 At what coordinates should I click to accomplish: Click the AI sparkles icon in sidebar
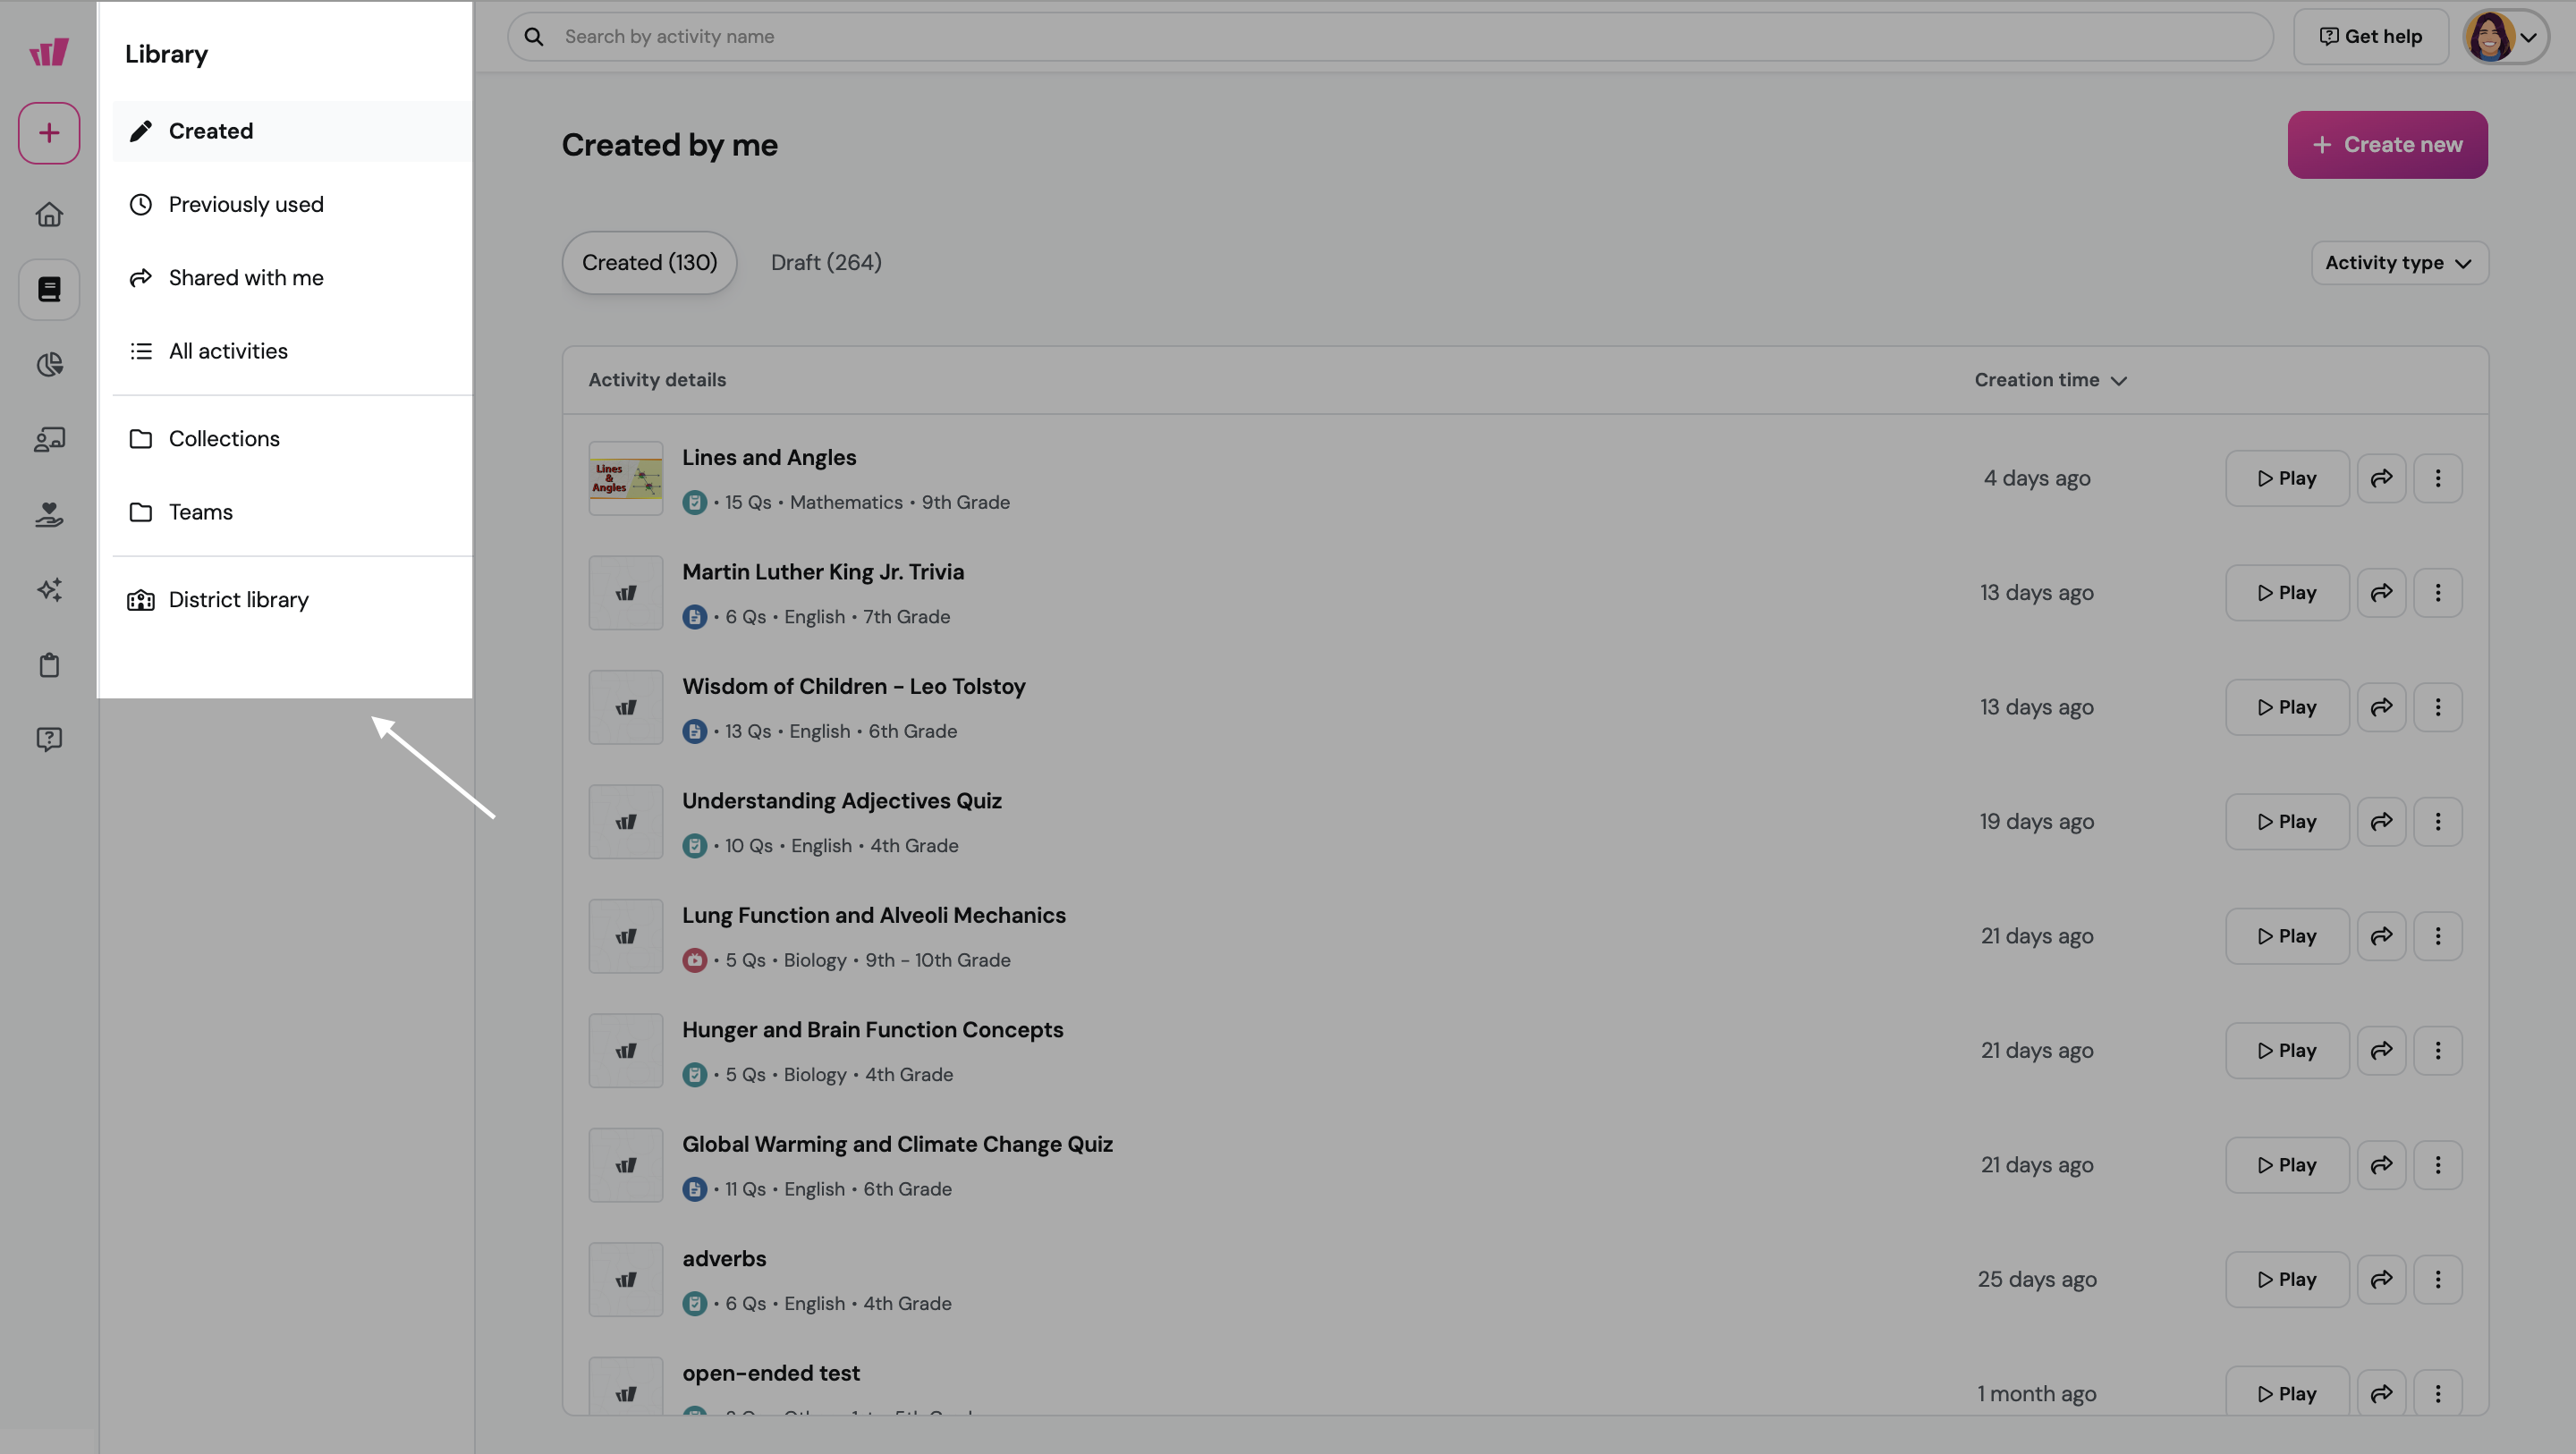pos(48,589)
